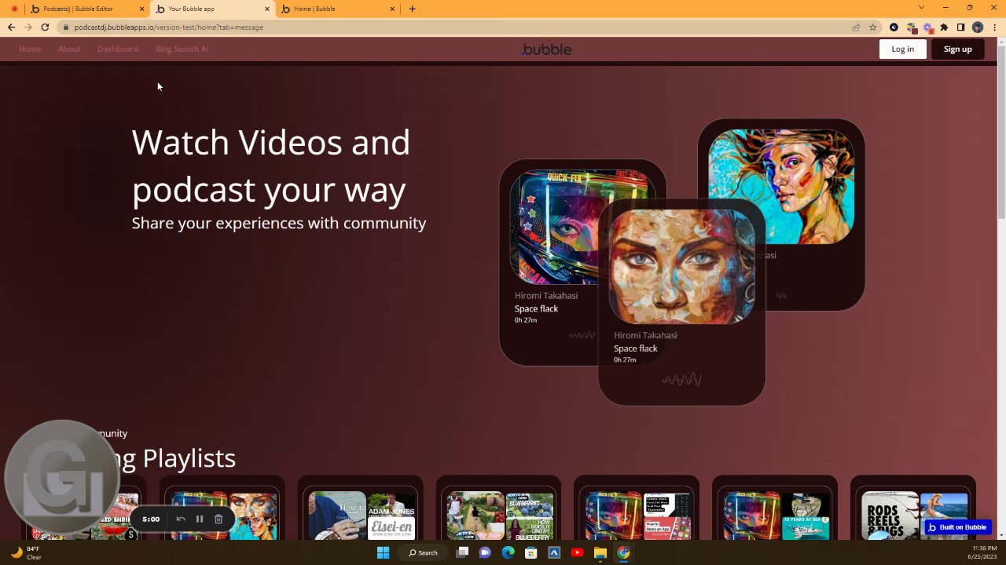
Task: Close the Your Bubble app tab
Action: click(267, 9)
